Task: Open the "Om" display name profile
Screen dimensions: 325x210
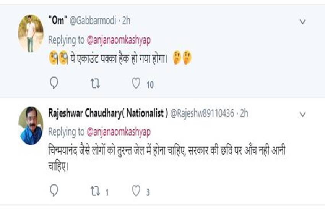Action: coord(57,21)
